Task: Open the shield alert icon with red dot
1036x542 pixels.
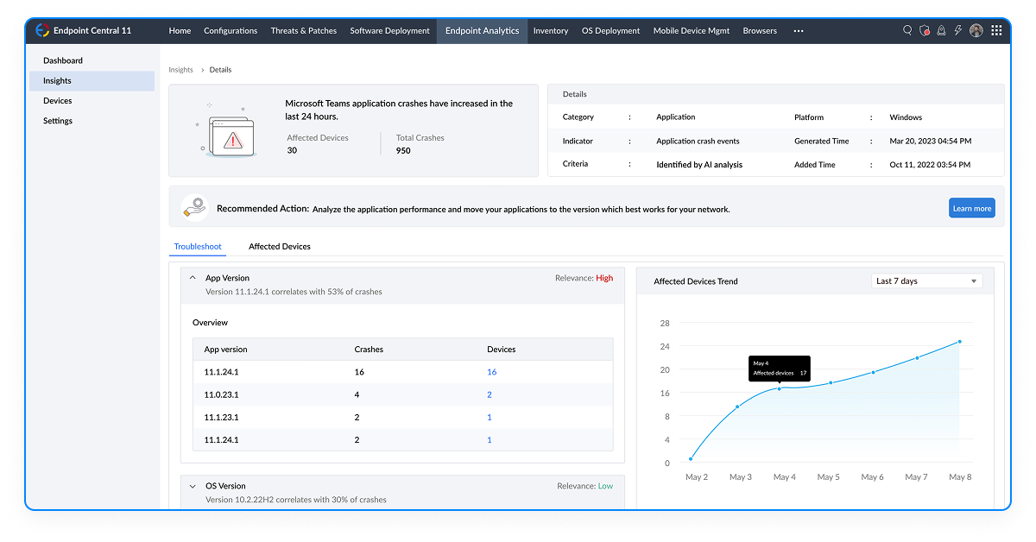Action: [925, 30]
